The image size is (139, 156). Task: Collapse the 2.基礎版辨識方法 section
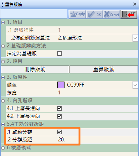[3, 46]
